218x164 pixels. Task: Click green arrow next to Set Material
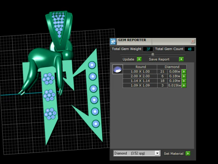tap(188, 154)
